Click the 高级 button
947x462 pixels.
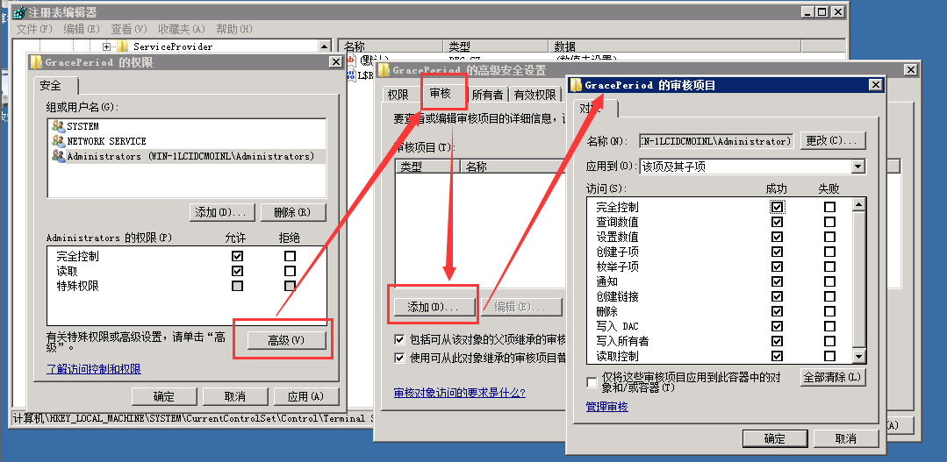[x=286, y=340]
